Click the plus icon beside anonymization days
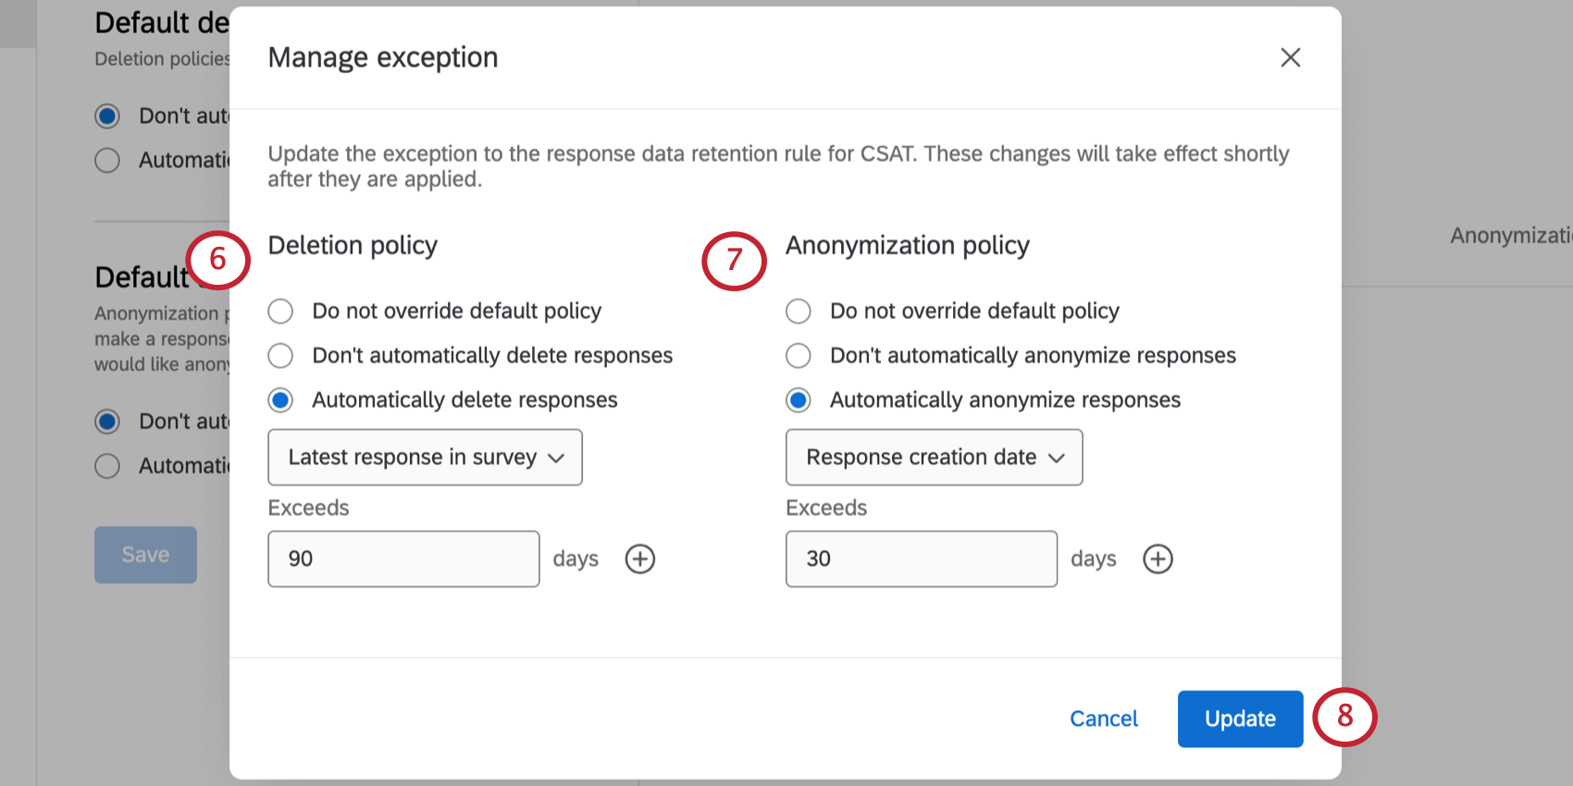Viewport: 1573px width, 786px height. (x=1158, y=559)
